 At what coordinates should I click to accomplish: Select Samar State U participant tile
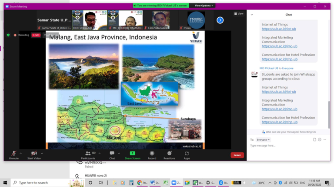[x=54, y=20]
